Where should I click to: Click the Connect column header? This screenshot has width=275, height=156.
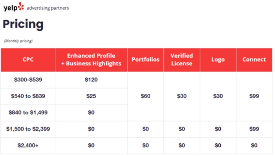[x=254, y=60]
